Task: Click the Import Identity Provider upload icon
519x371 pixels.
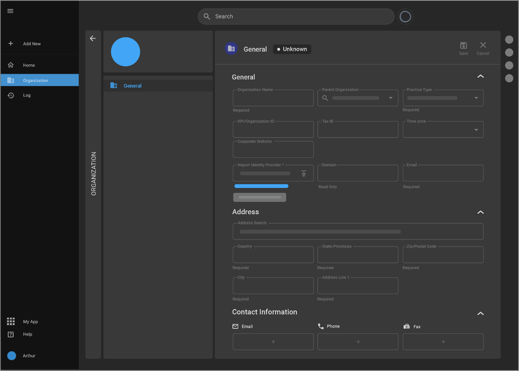Action: coord(304,174)
